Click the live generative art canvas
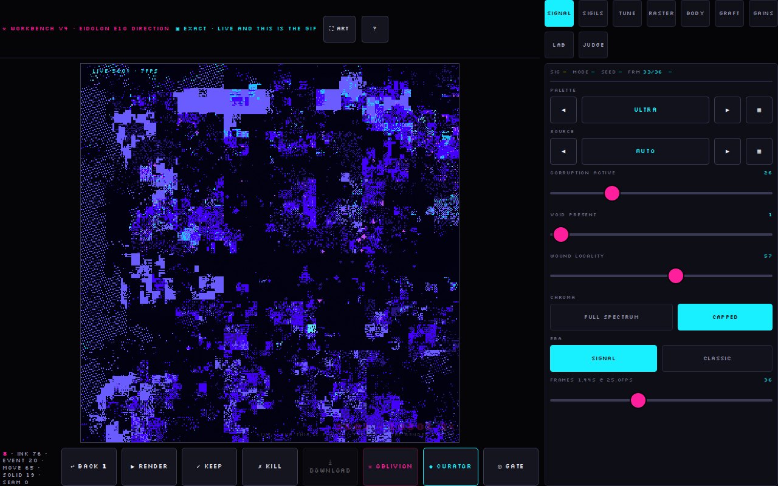The width and height of the screenshot is (778, 486). coord(270,253)
